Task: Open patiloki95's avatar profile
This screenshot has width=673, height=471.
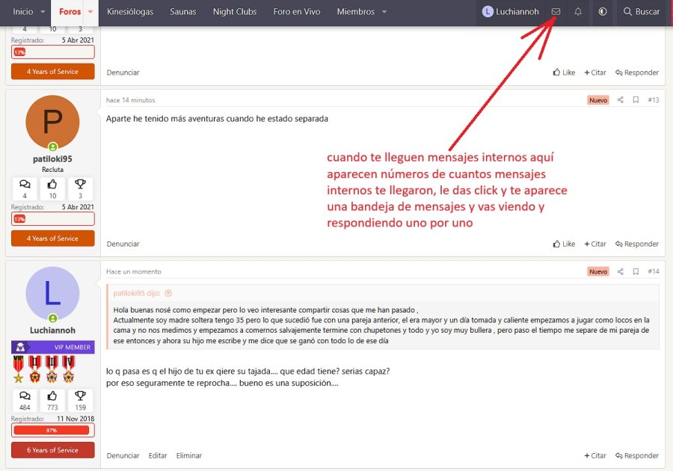Action: 52,123
